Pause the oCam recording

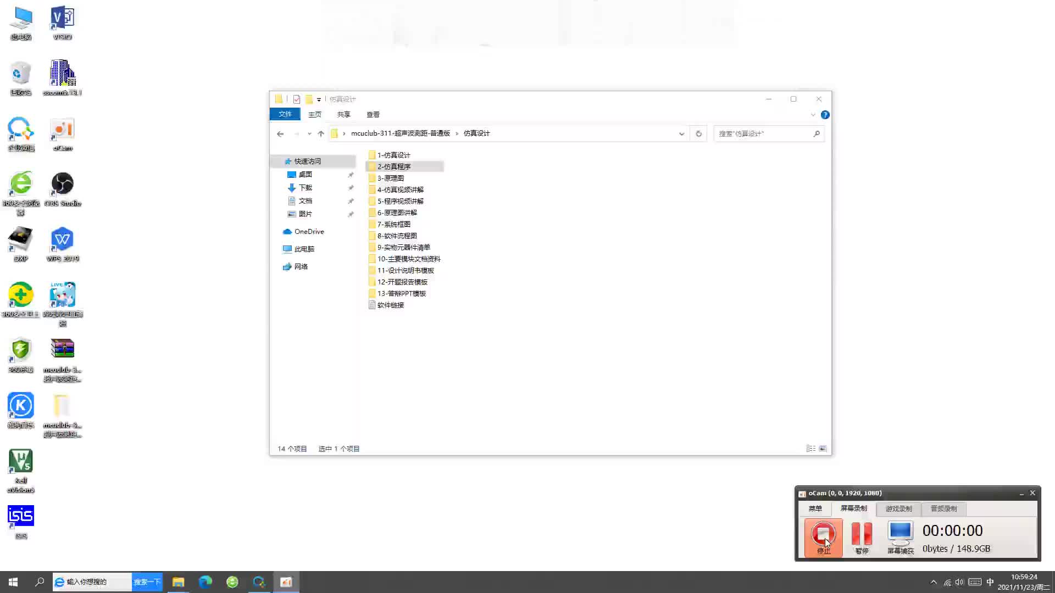point(862,538)
